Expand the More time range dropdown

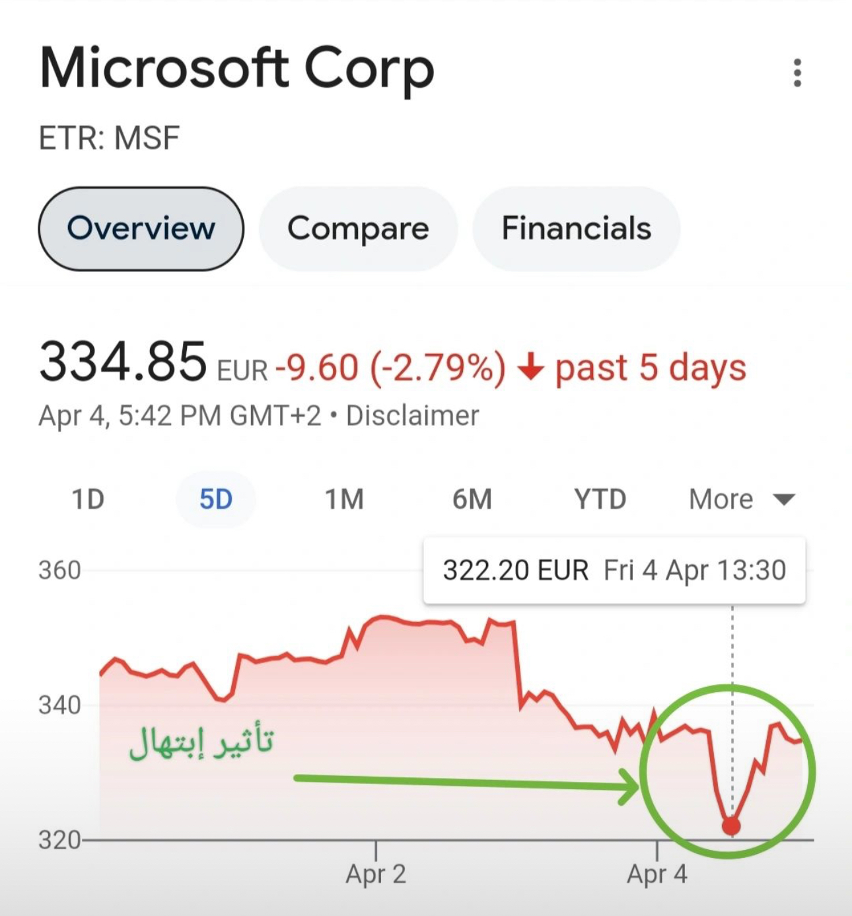pyautogui.click(x=741, y=499)
